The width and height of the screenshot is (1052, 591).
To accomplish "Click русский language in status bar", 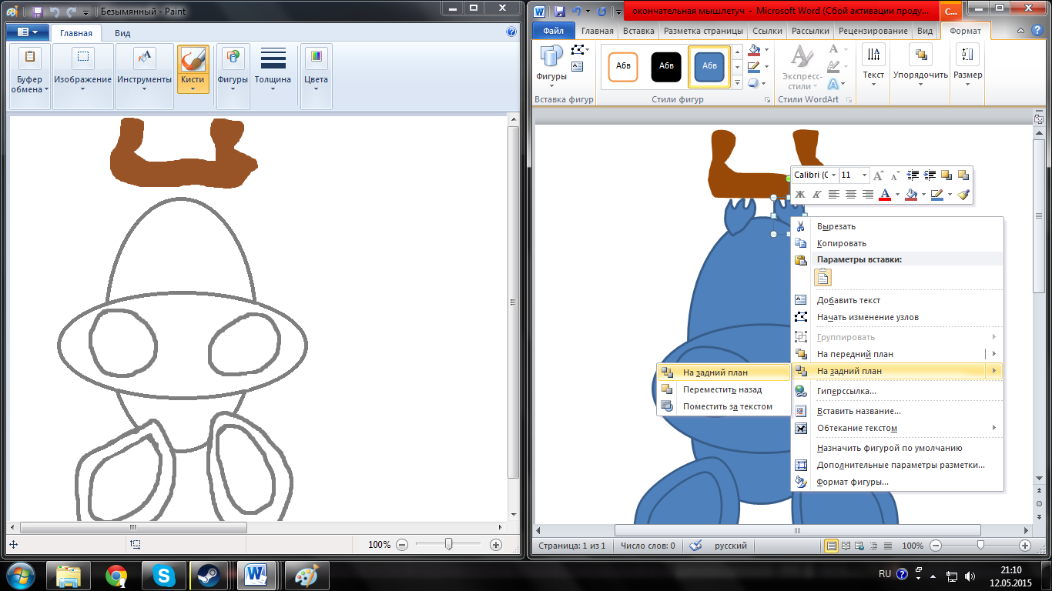I will 730,546.
